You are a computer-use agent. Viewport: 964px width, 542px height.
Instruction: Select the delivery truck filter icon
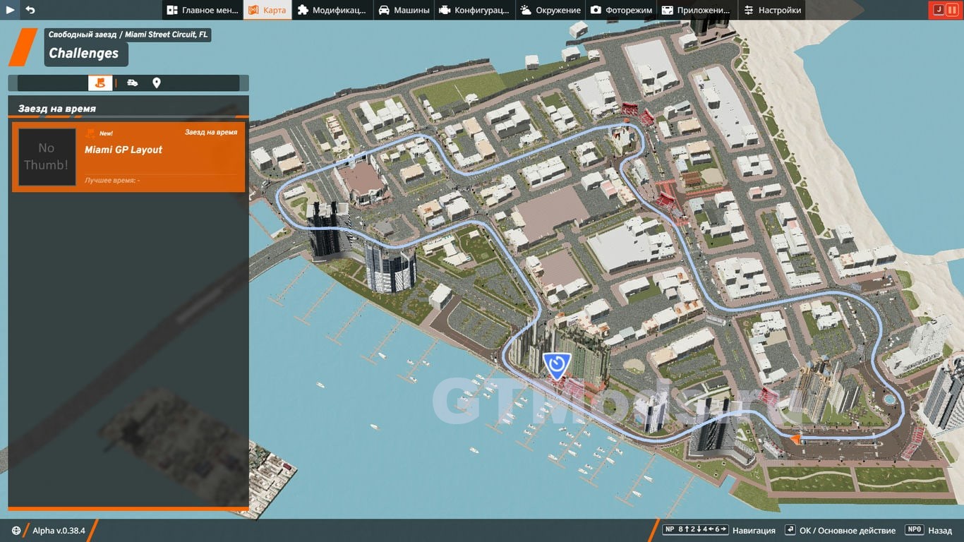[132, 83]
